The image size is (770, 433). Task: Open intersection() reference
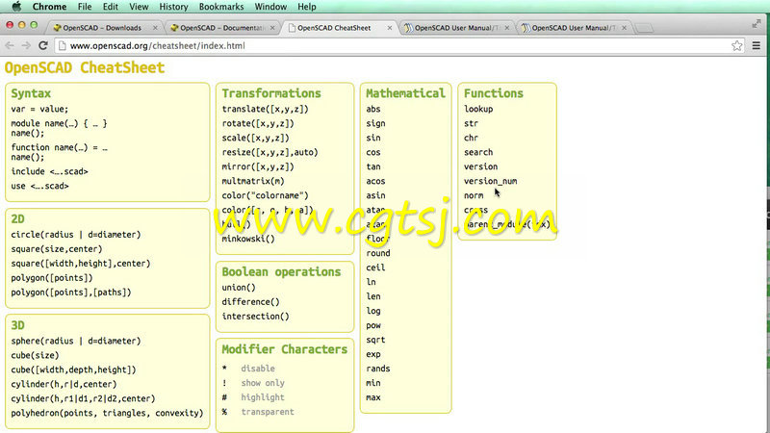pos(255,317)
